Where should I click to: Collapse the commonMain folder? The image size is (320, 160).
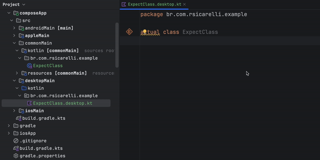pyautogui.click(x=14, y=43)
